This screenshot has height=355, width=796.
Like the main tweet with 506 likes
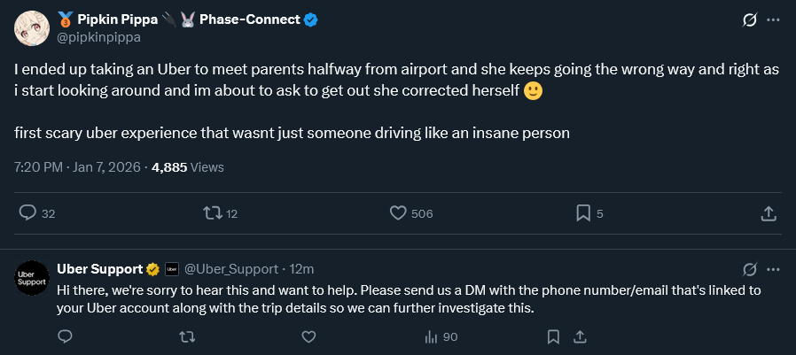click(398, 213)
